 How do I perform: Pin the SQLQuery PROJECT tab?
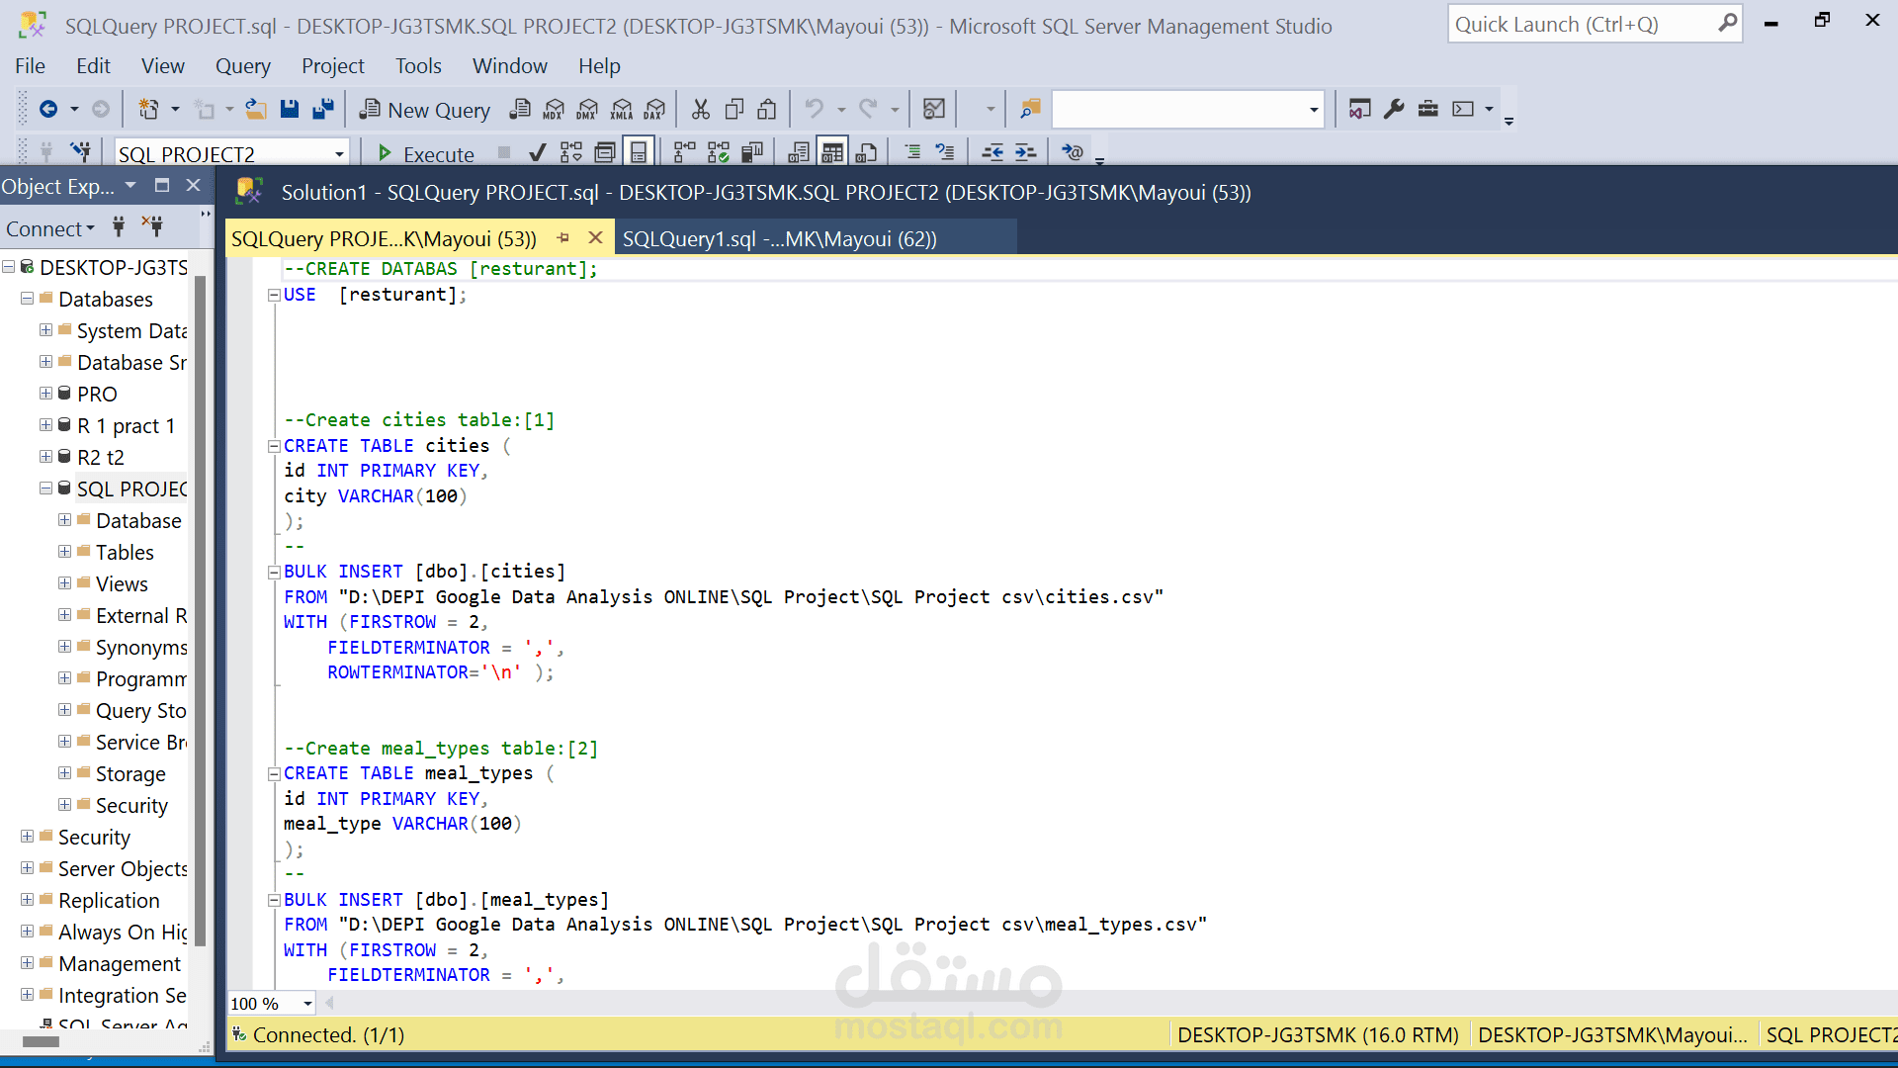pos(563,238)
